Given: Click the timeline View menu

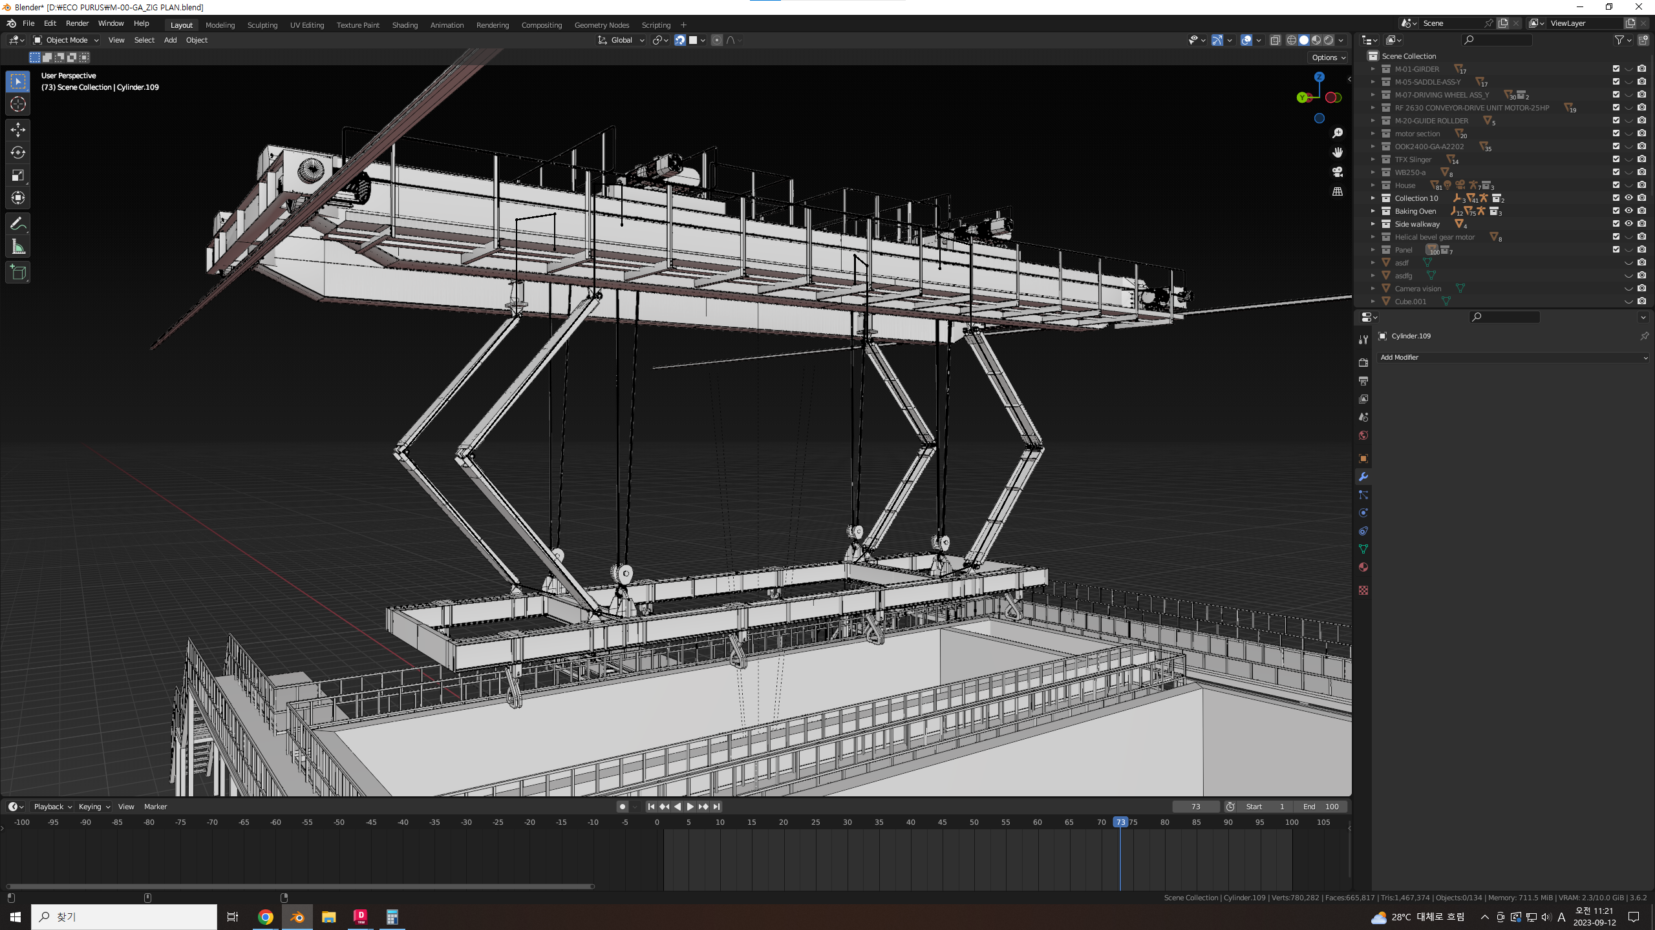Looking at the screenshot, I should coord(126,807).
